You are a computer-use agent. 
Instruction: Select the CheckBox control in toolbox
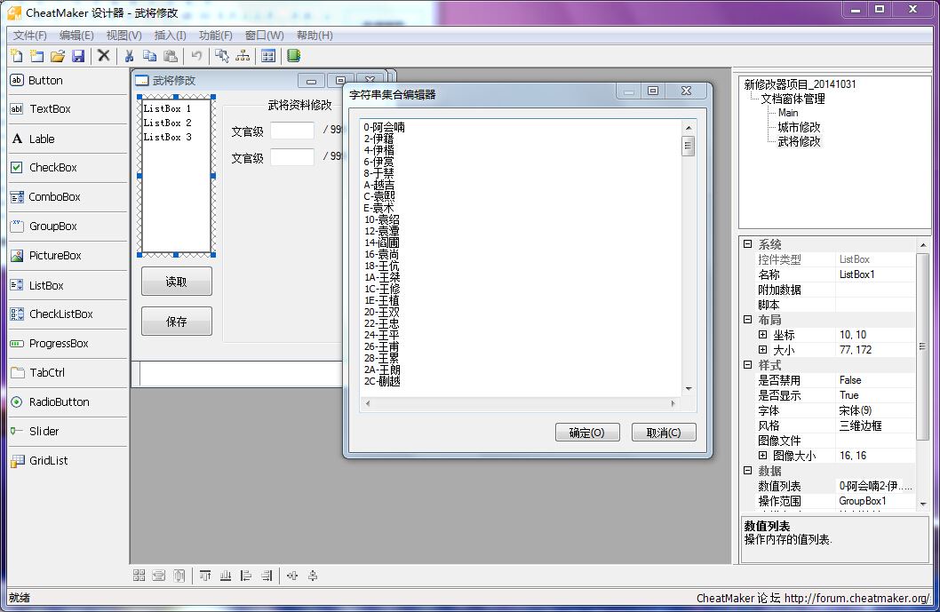coord(52,167)
